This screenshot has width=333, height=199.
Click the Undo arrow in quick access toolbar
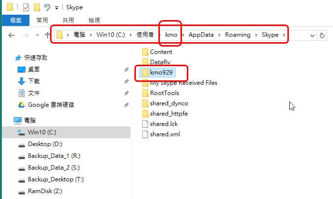(47, 7)
